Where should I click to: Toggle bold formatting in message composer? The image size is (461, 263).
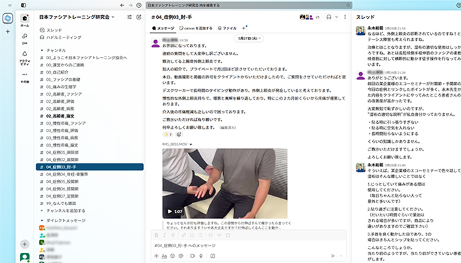(x=157, y=235)
